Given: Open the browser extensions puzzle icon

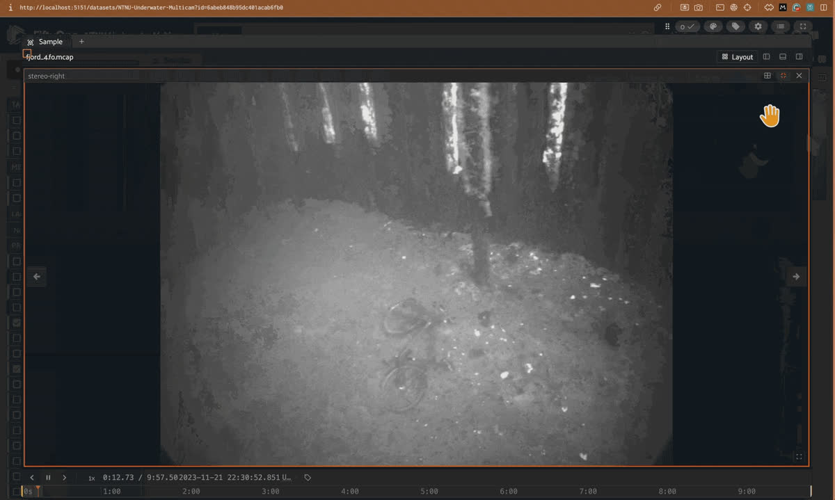Looking at the screenshot, I should tap(769, 7).
